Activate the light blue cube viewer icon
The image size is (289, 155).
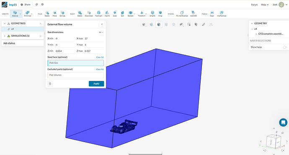(x=174, y=24)
